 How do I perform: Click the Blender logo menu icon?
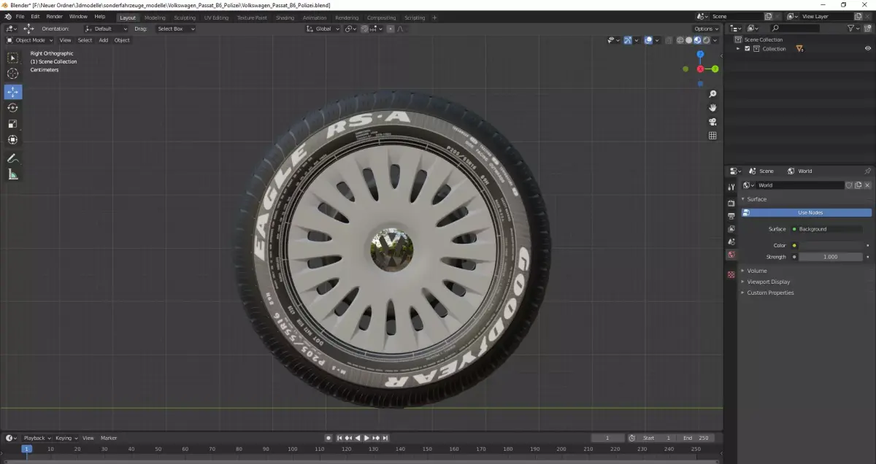click(7, 17)
